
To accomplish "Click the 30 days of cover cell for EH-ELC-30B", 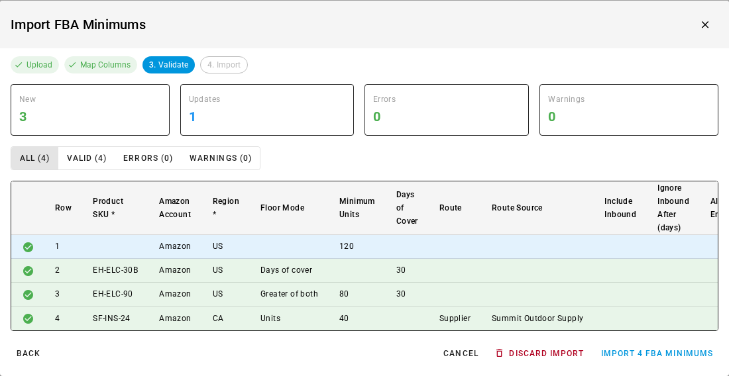I will (x=401, y=270).
